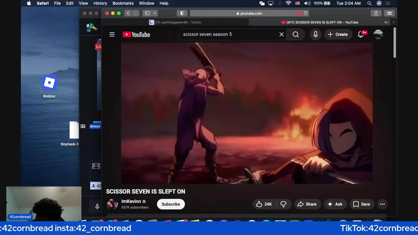
Task: Toggle the Safari sidebar
Action: [x=147, y=13]
